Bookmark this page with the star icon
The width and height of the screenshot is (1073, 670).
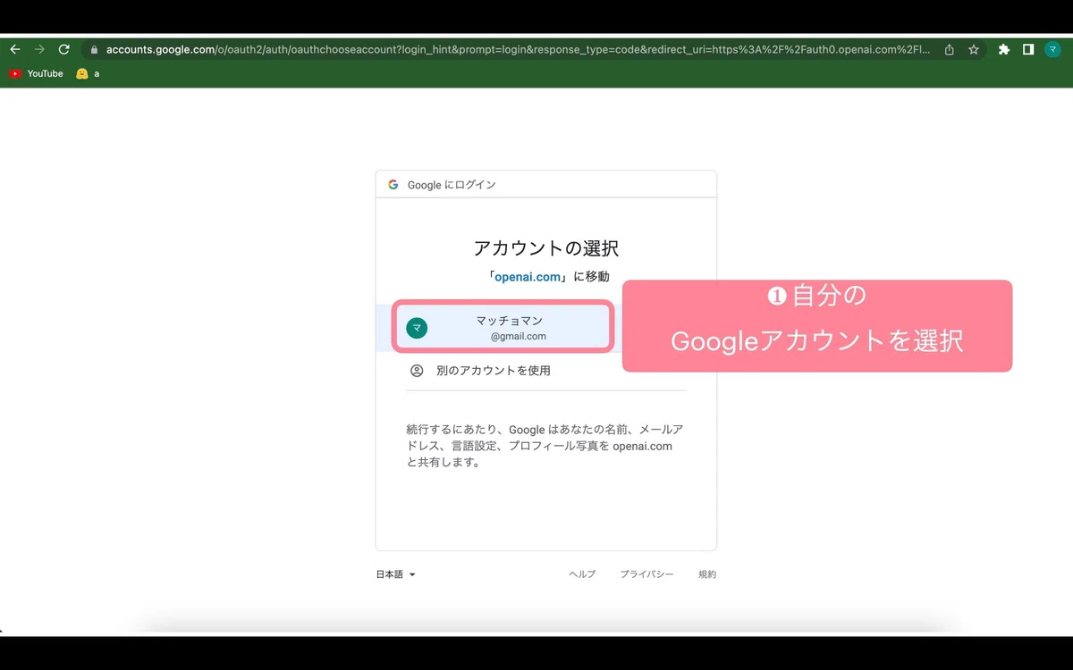pos(974,50)
